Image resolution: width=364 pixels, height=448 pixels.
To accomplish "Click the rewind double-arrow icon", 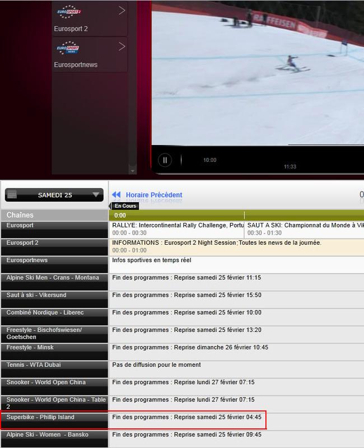I will pyautogui.click(x=116, y=194).
